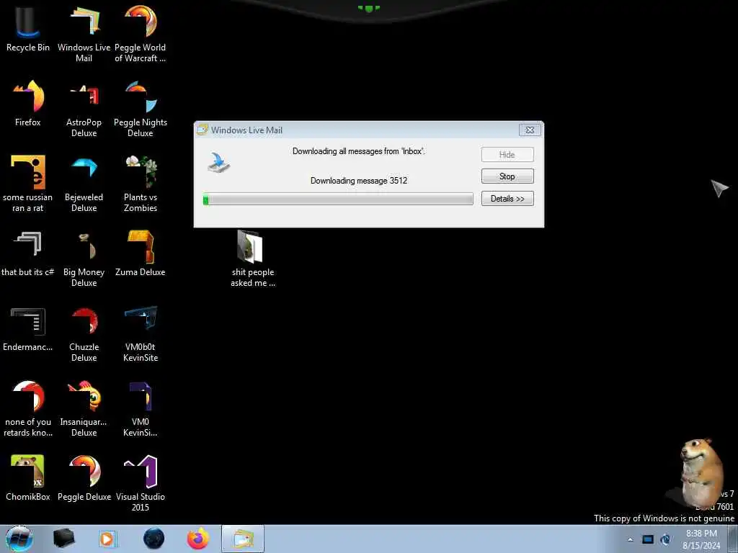738x553 pixels.
Task: Click the Windows Live Mail title bar
Action: tap(357, 130)
